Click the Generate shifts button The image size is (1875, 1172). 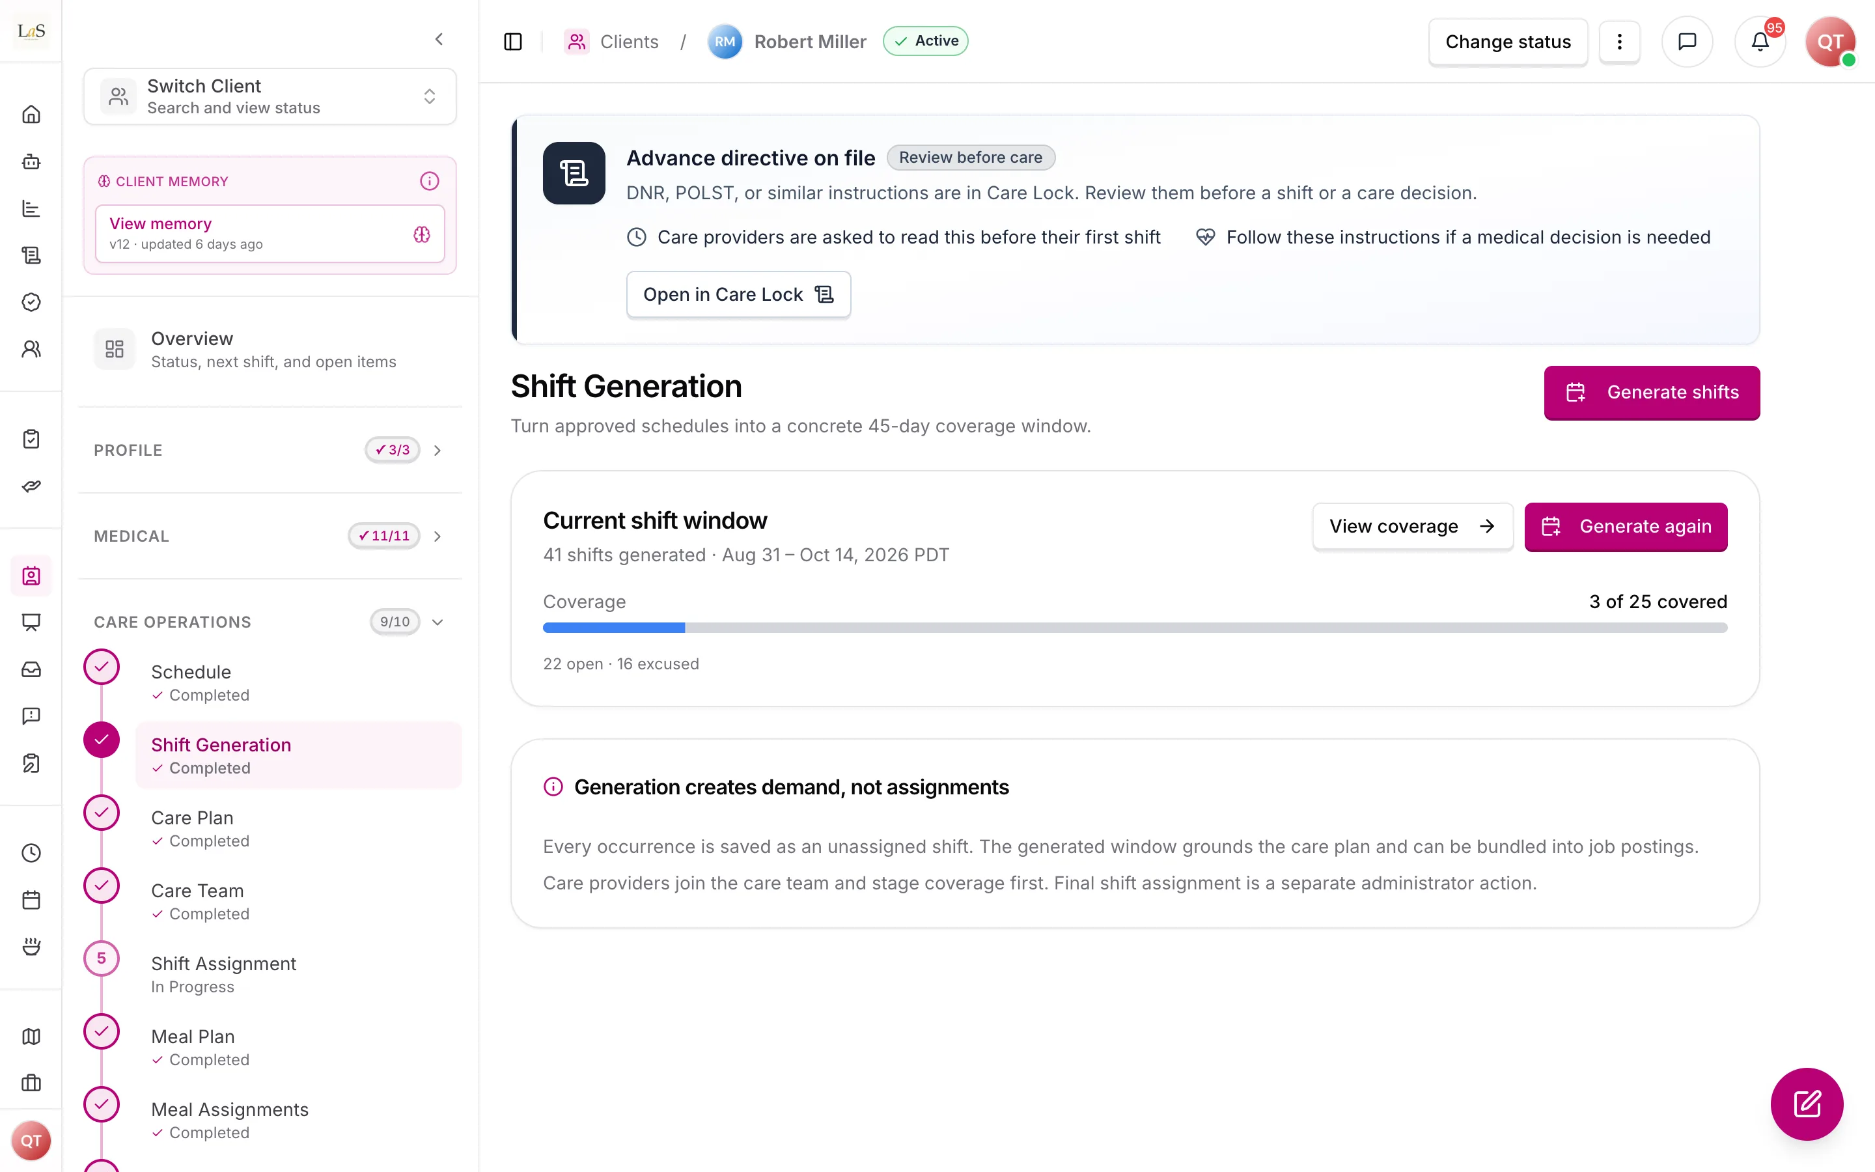coord(1652,392)
